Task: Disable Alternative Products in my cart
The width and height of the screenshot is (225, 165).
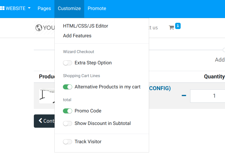Action: [x=67, y=87]
